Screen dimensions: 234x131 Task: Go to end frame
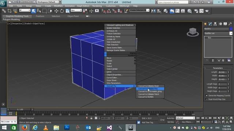click(215, 118)
